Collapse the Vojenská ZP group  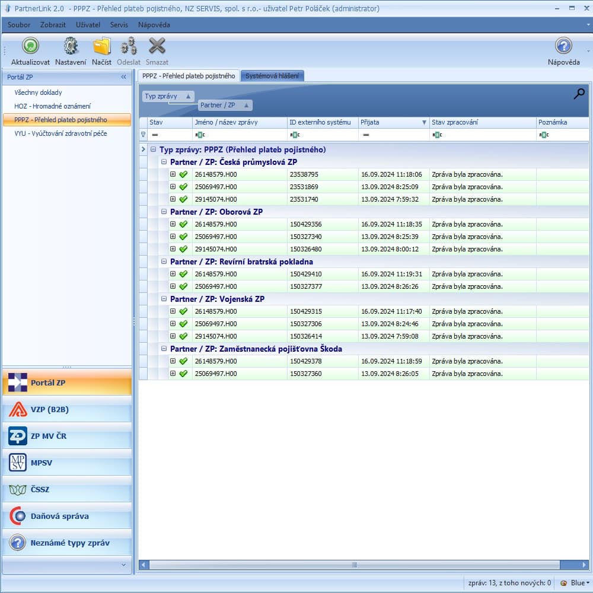(164, 299)
